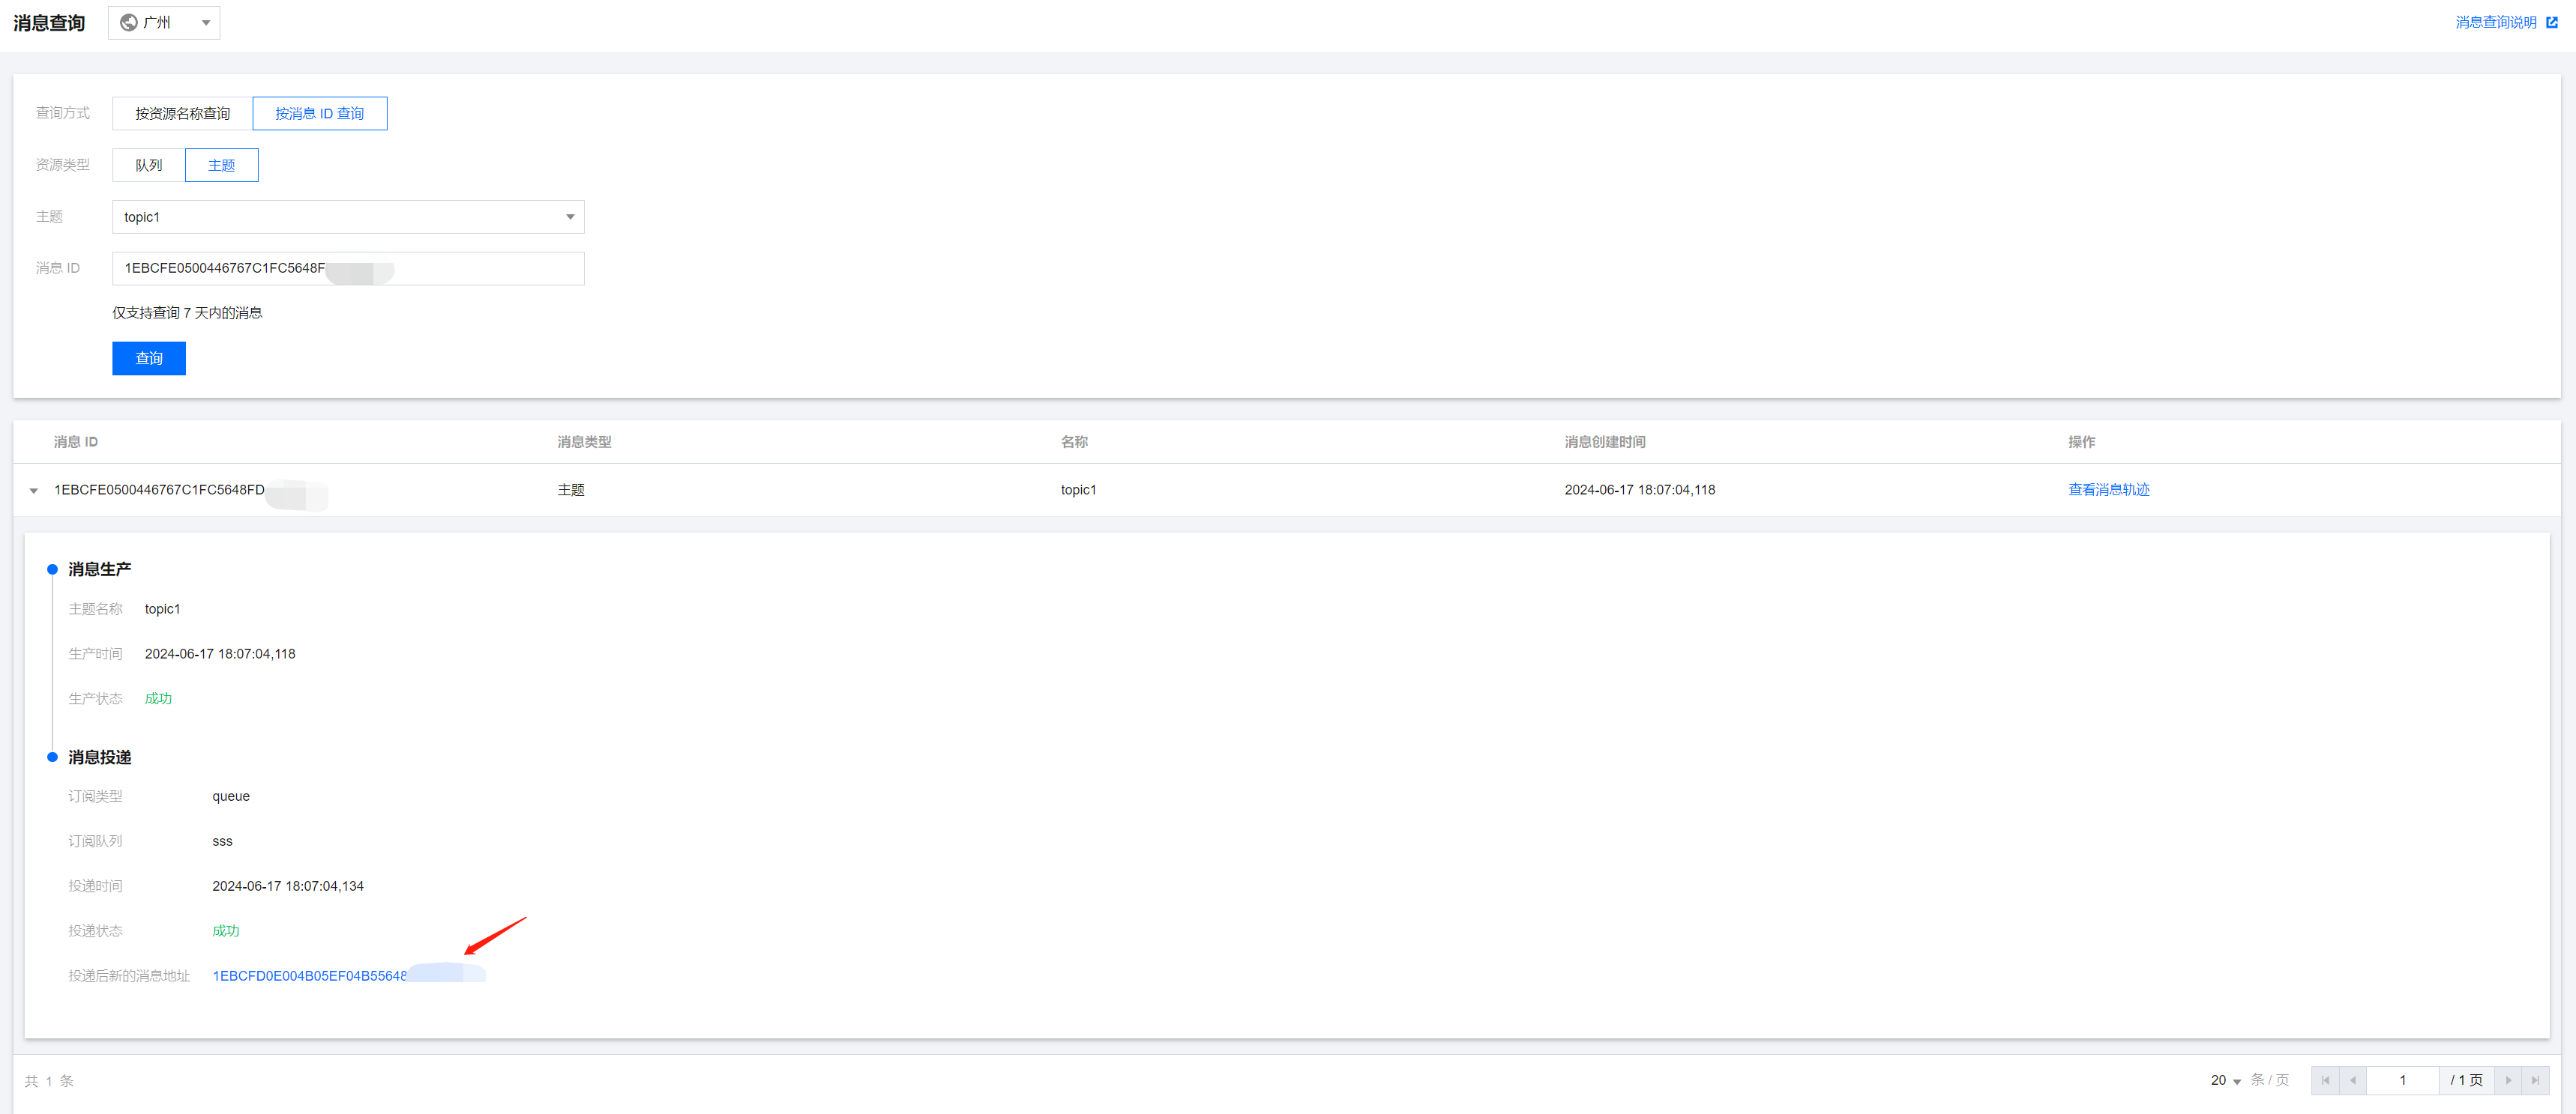Click the 消息投递 timeline bullet

(52, 757)
